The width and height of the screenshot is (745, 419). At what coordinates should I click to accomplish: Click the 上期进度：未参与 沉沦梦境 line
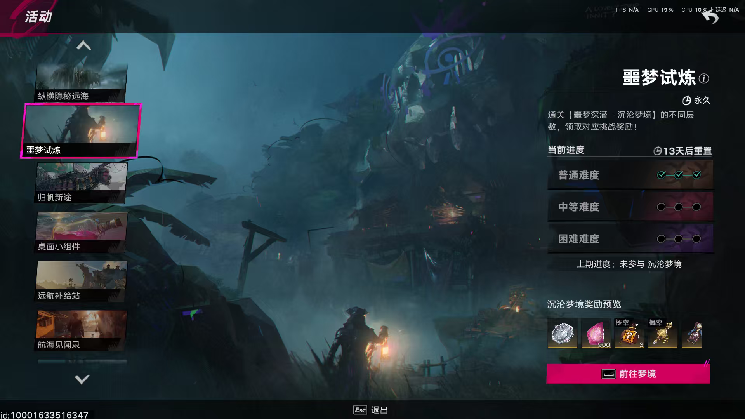(x=629, y=264)
